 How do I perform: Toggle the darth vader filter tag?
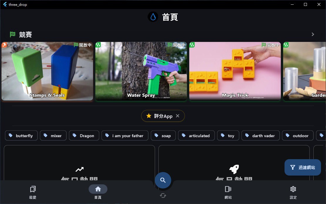click(260, 135)
